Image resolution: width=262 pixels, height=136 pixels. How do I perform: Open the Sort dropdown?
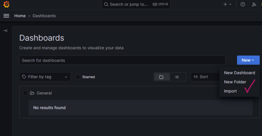pyautogui.click(x=205, y=77)
